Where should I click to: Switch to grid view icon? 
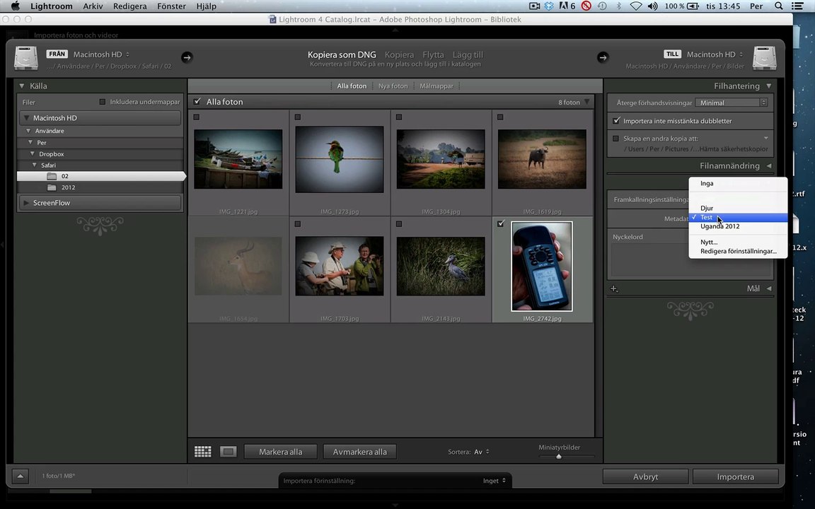tap(203, 451)
